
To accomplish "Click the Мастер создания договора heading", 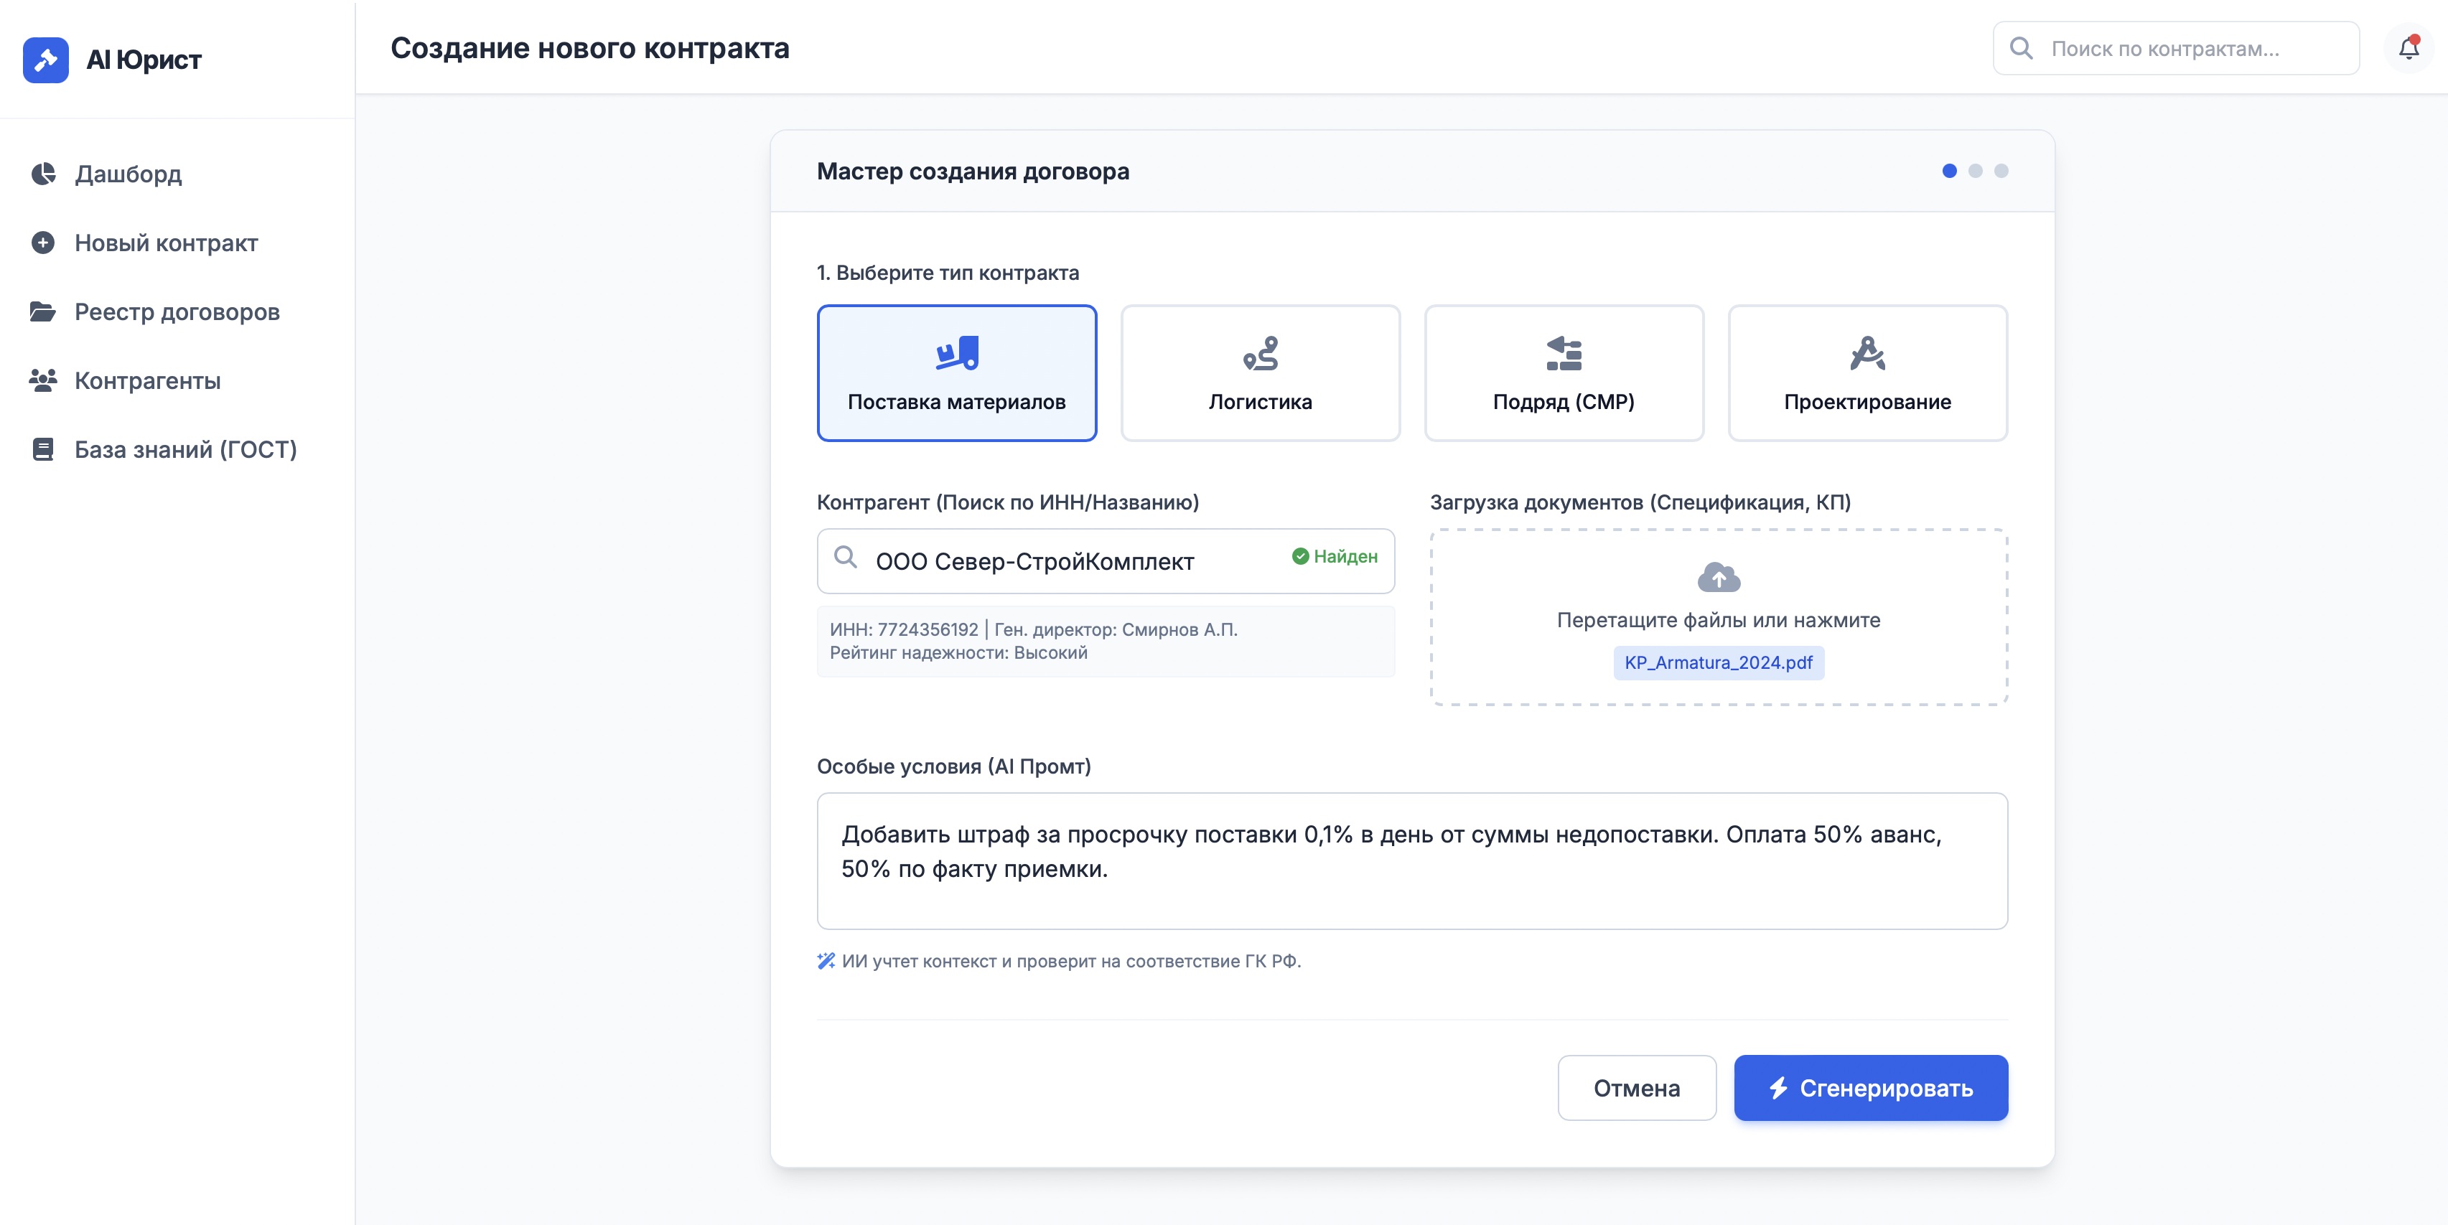I will (x=973, y=171).
